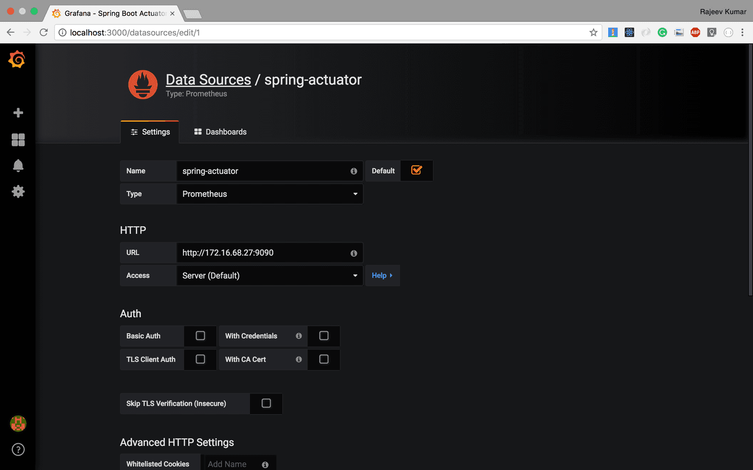Click the Grammarly extension icon
Image resolution: width=753 pixels, height=470 pixels.
pos(663,32)
